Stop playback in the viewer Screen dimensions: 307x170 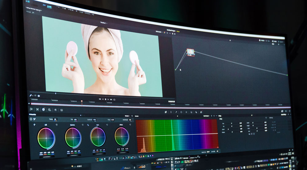click(106, 99)
